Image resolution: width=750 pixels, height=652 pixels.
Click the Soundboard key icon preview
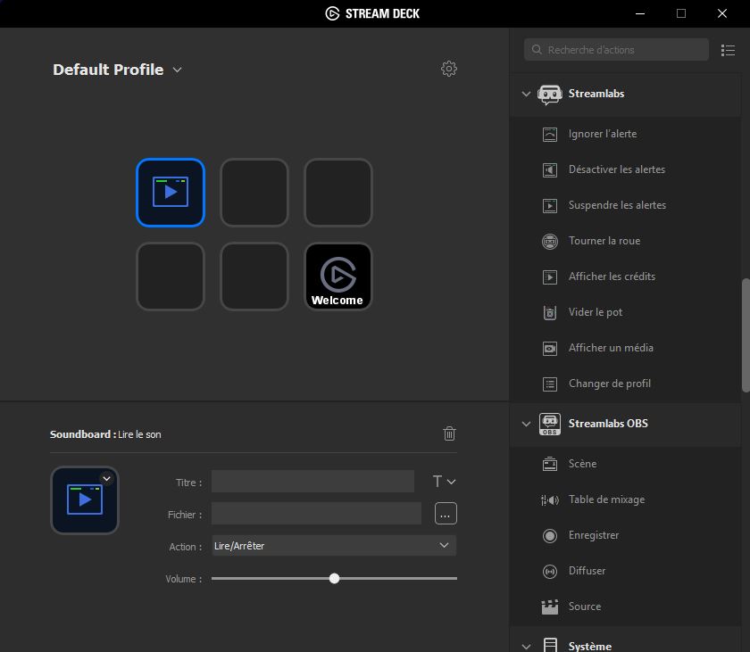point(85,500)
